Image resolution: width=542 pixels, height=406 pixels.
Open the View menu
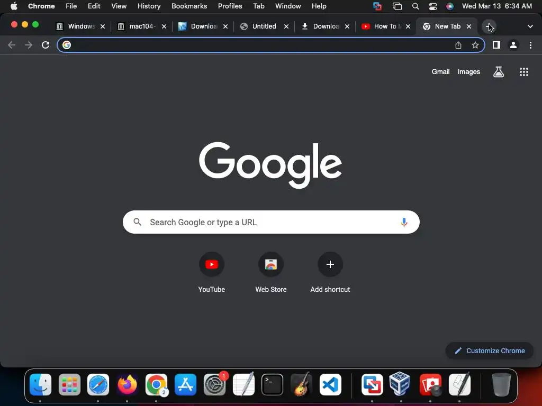119,6
